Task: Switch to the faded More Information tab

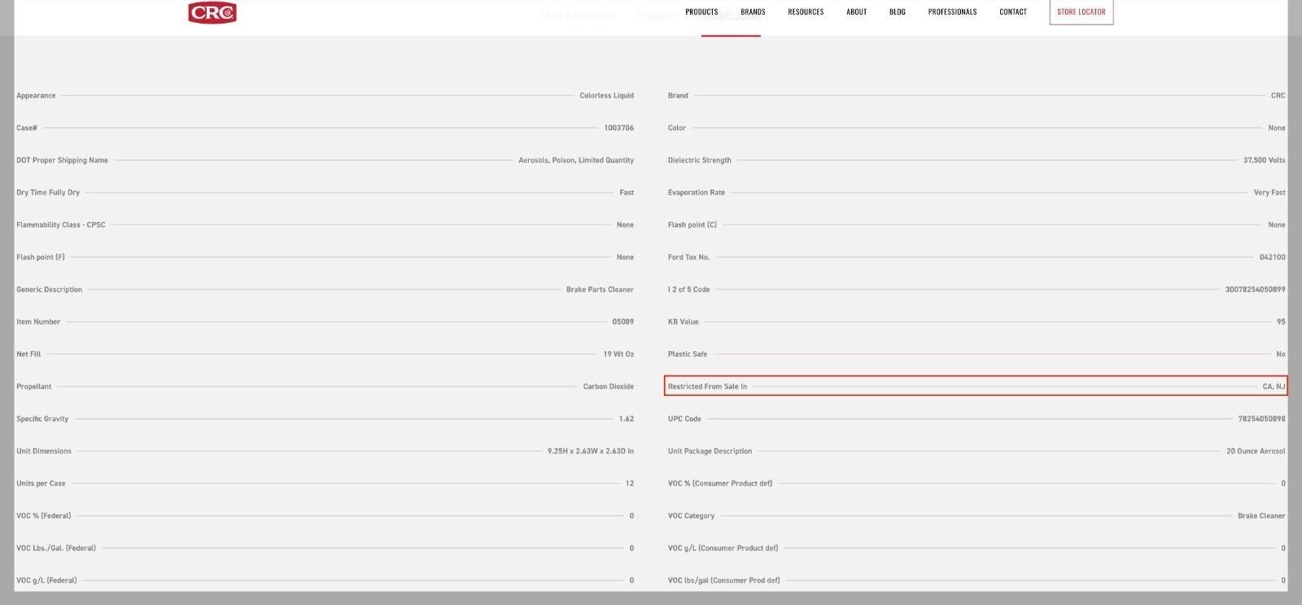Action: coord(578,16)
